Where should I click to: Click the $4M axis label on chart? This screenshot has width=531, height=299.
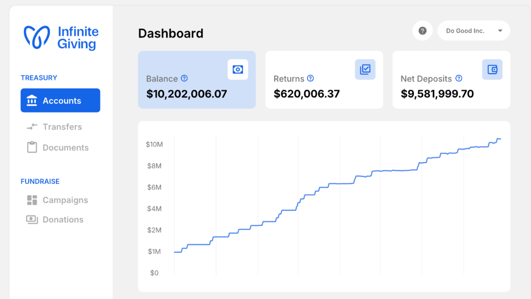point(154,208)
